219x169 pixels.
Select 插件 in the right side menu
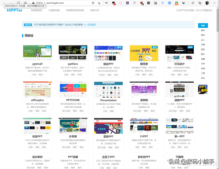click(x=203, y=35)
